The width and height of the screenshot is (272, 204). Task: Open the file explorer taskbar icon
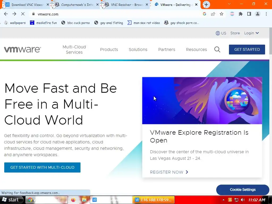pos(84,200)
